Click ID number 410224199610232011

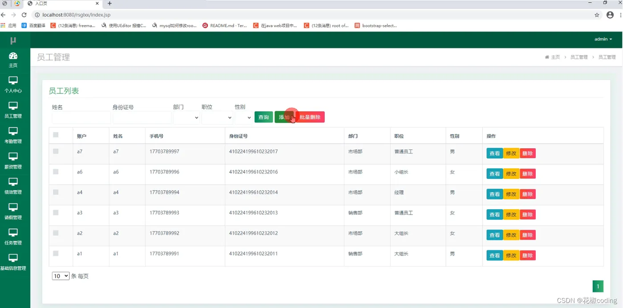(253, 254)
